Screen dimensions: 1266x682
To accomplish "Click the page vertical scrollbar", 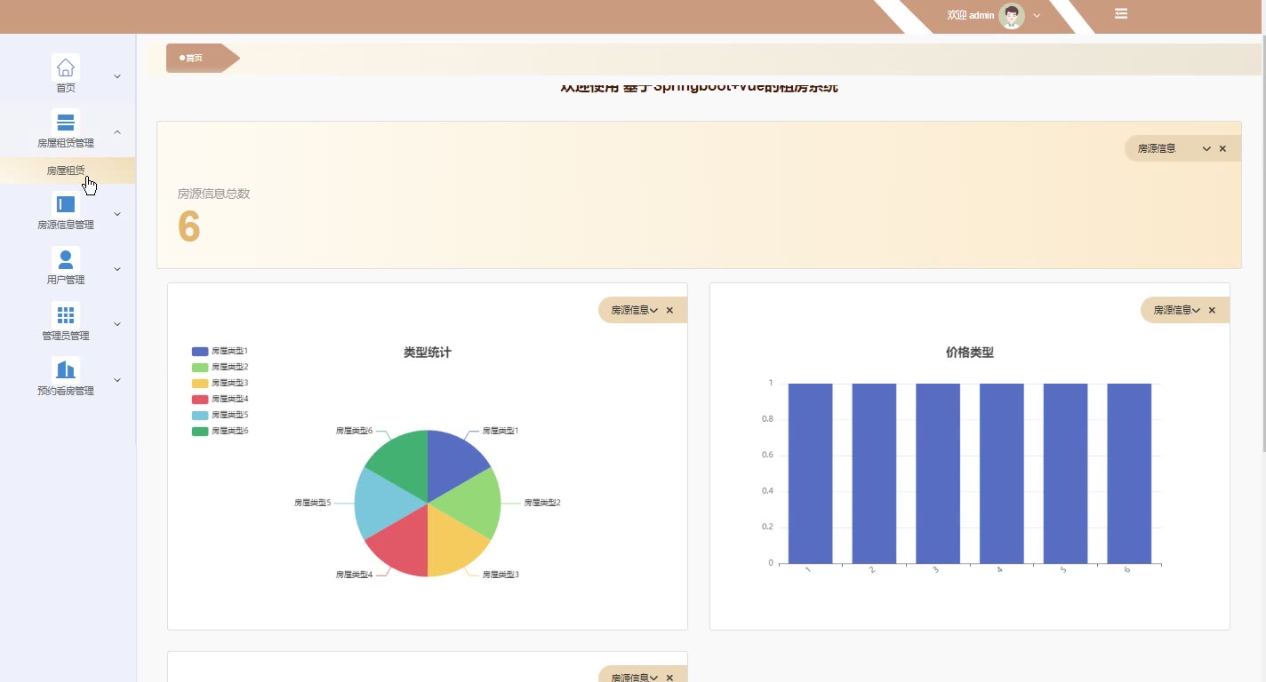I will pos(1262,244).
